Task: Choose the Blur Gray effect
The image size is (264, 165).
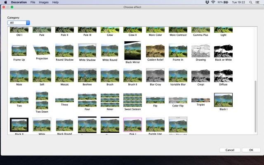Action: point(155,75)
